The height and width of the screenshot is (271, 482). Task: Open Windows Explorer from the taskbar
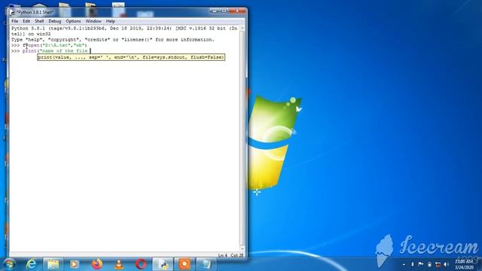(x=53, y=264)
